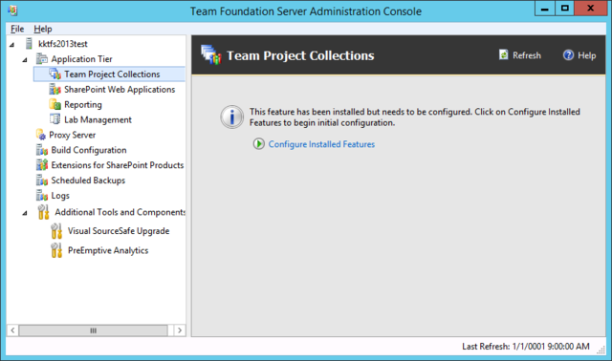Click the Additional Tools and Components tools icon
Image resolution: width=612 pixels, height=361 pixels.
pos(44,212)
